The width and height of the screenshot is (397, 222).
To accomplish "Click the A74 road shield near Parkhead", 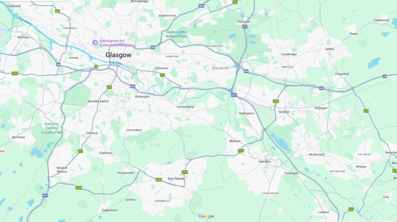I will (162, 75).
